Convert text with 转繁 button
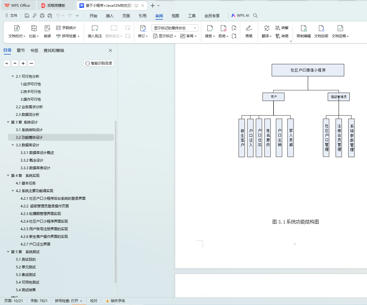This screenshot has width=367, height=305. coord(282,28)
